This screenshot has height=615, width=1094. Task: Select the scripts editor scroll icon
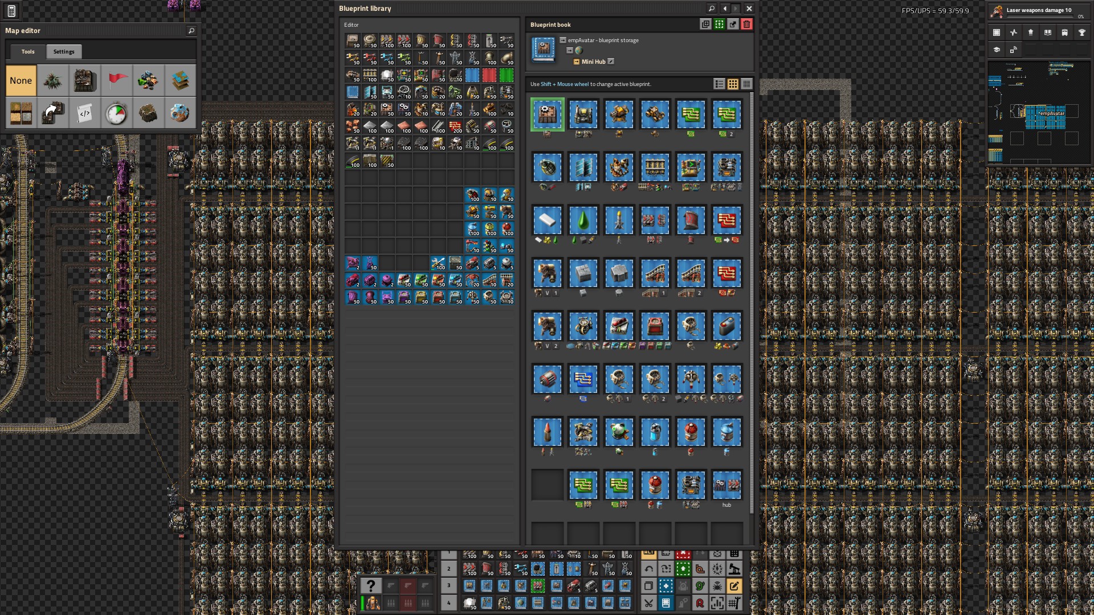click(x=85, y=113)
